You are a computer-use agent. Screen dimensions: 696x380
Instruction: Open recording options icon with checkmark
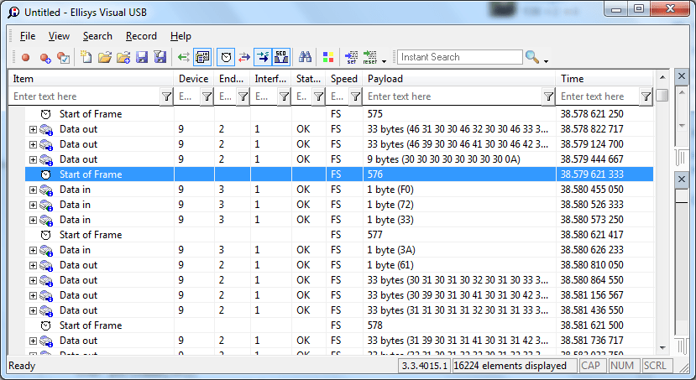point(64,58)
